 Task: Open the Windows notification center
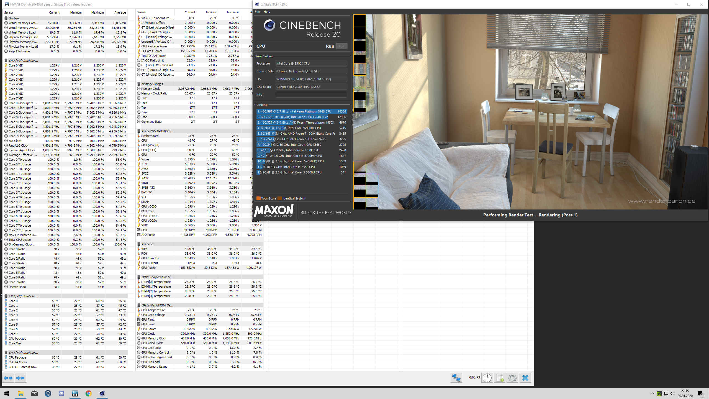(x=700, y=393)
